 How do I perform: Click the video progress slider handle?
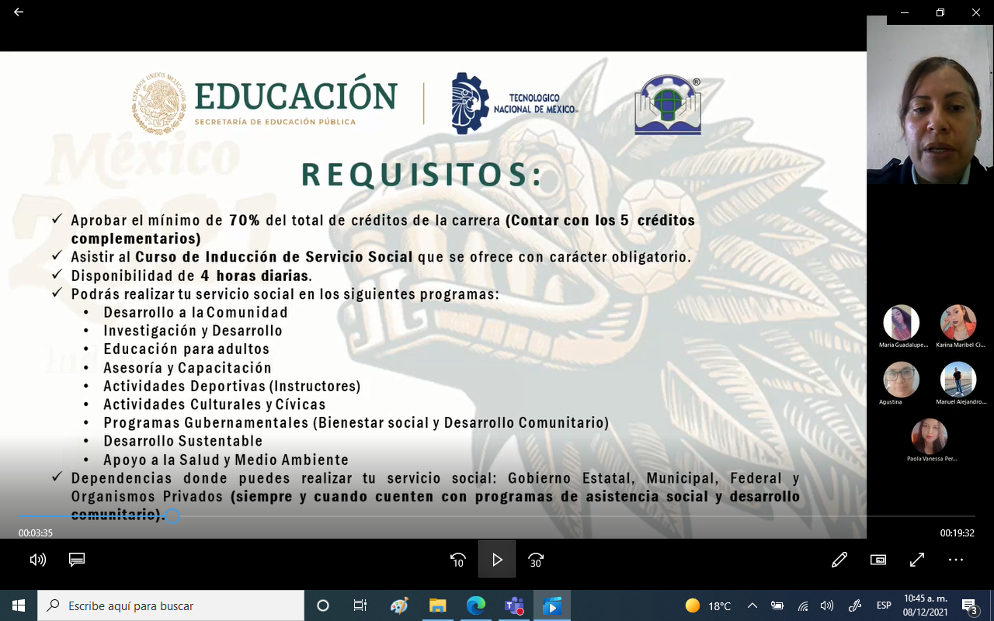pos(172,516)
